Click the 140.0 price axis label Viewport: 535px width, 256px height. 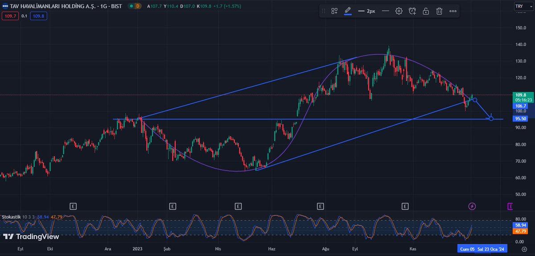pyautogui.click(x=521, y=45)
